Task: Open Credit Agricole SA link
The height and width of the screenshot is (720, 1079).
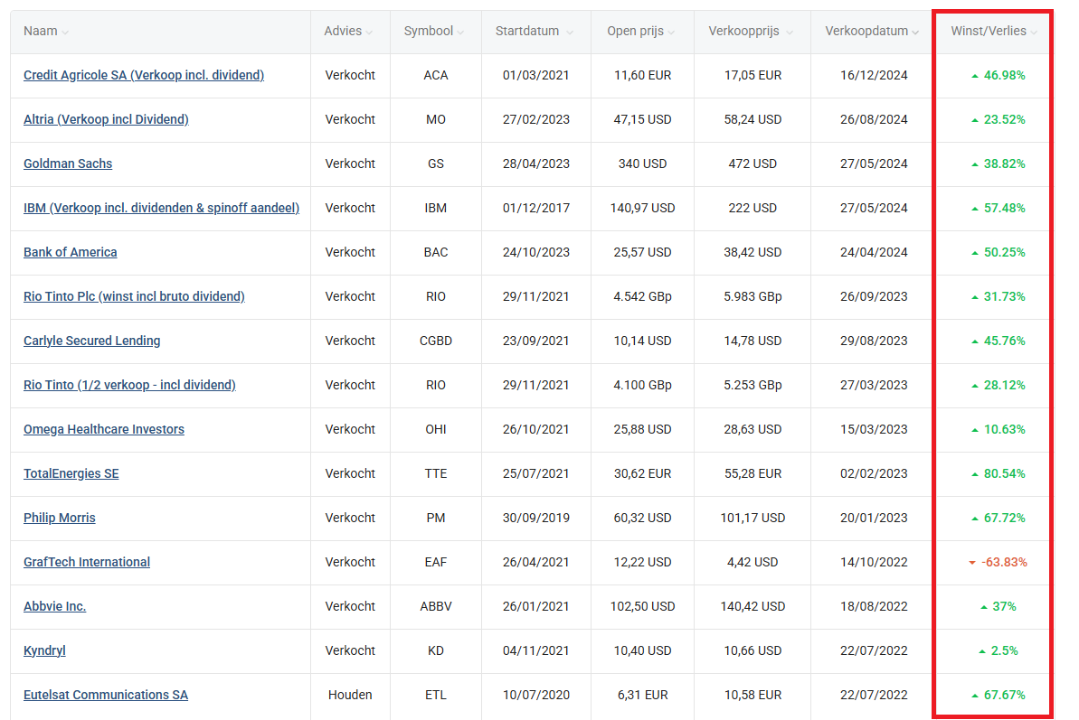Action: pos(144,75)
